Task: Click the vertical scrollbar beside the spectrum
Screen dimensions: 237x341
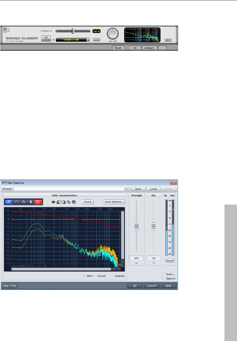Action: (x=123, y=235)
